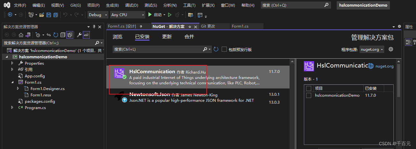
Task: Expand the Program.cs node
Action: pyautogui.click(x=12, y=107)
